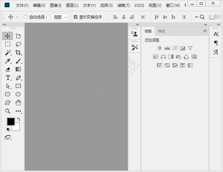Viewport: 223px width, 172px height.
Task: Choose the Horizontal Type tool
Action: [x=8, y=78]
